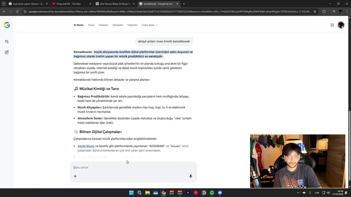Switch to the 'canlı duvar yapım videosu' tab
Screen dimensions: 351x197
(28, 4)
